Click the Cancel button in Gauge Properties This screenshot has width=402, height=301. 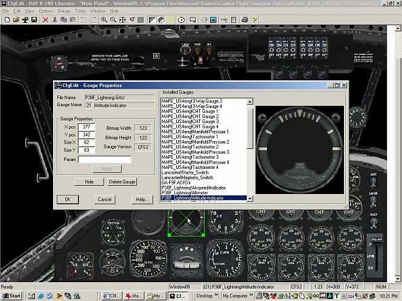[x=104, y=199]
